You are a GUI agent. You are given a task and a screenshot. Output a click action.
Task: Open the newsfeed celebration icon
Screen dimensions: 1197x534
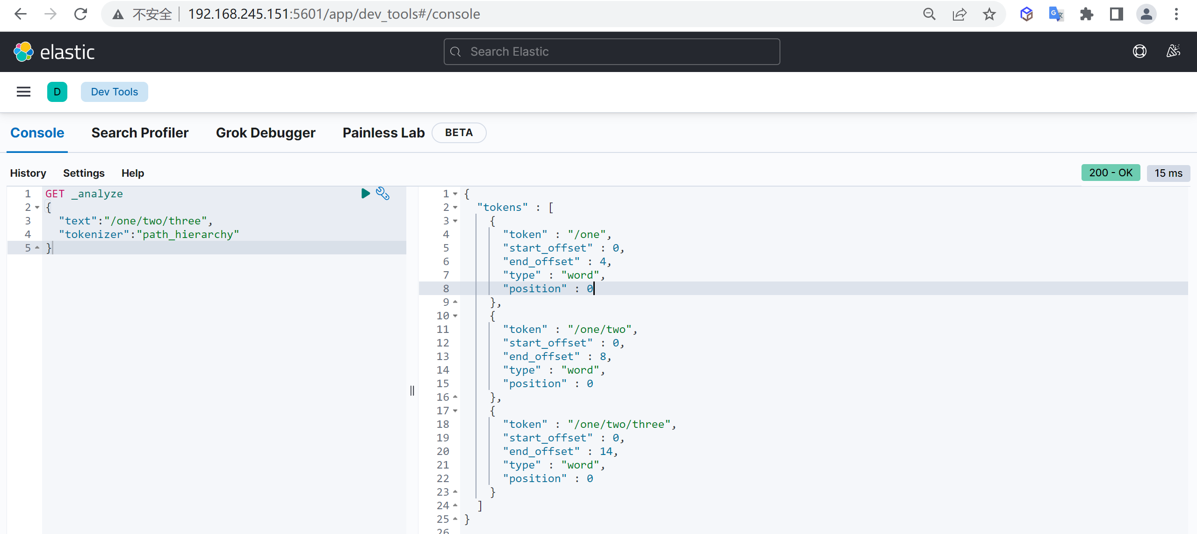pyautogui.click(x=1173, y=51)
